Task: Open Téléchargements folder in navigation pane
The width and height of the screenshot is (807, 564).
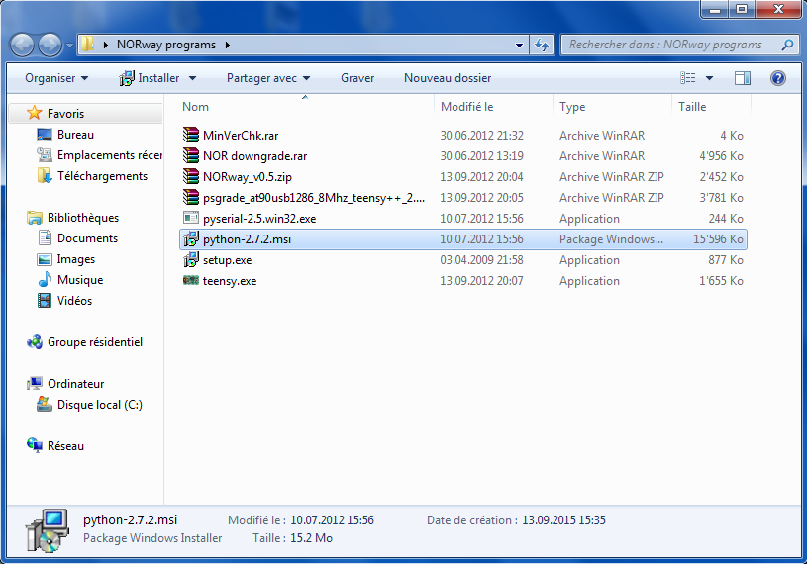Action: click(x=102, y=176)
